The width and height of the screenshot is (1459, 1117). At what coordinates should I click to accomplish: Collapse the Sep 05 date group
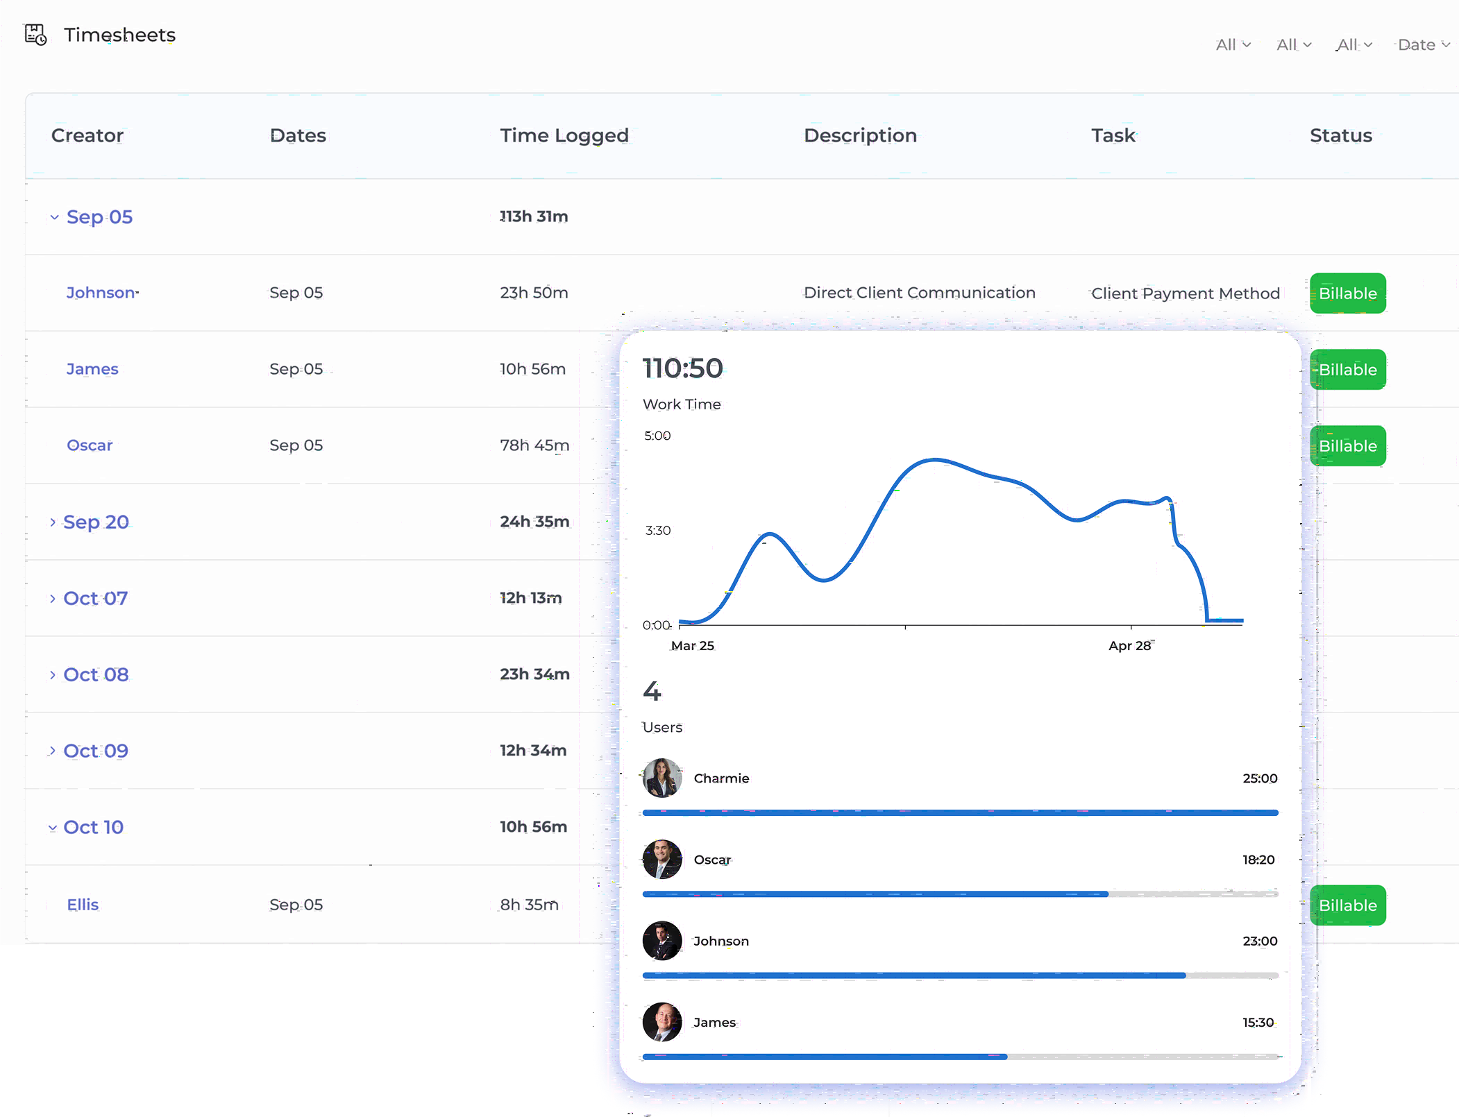(x=55, y=217)
